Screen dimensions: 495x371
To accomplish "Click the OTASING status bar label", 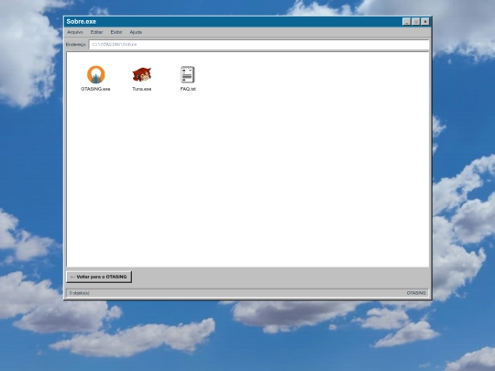I will coord(416,293).
